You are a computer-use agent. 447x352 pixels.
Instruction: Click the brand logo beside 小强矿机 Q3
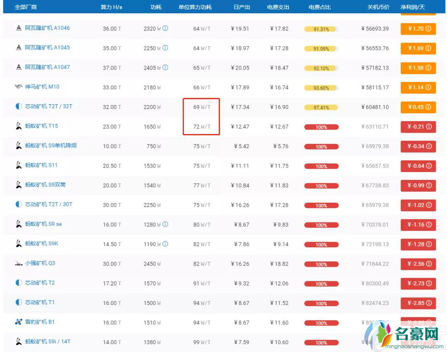(19, 263)
